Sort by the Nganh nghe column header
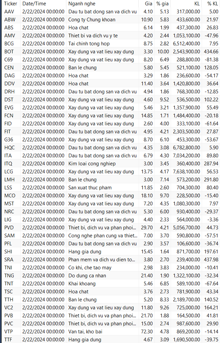220x343 pixels. [x=82, y=4]
